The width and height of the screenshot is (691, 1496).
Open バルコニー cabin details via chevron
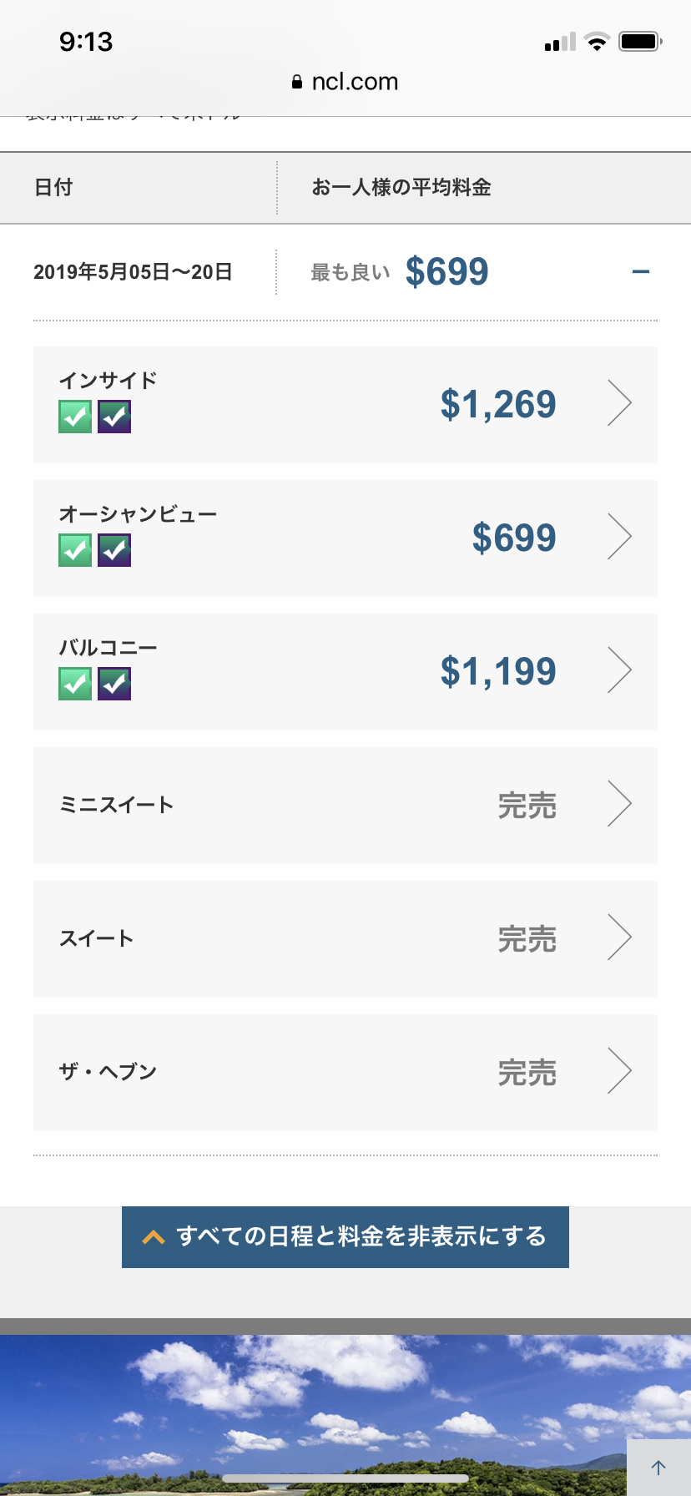click(x=619, y=670)
